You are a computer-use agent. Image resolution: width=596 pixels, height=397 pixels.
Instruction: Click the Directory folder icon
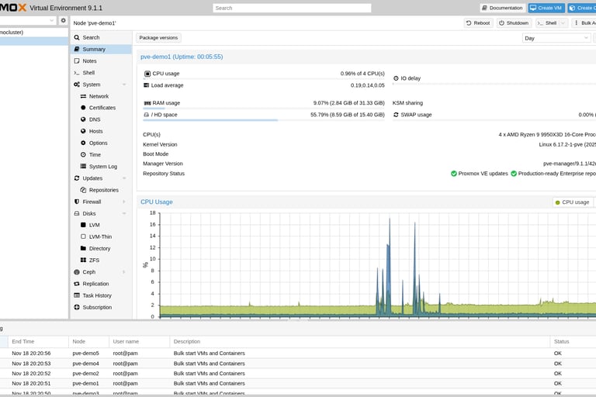coord(83,248)
